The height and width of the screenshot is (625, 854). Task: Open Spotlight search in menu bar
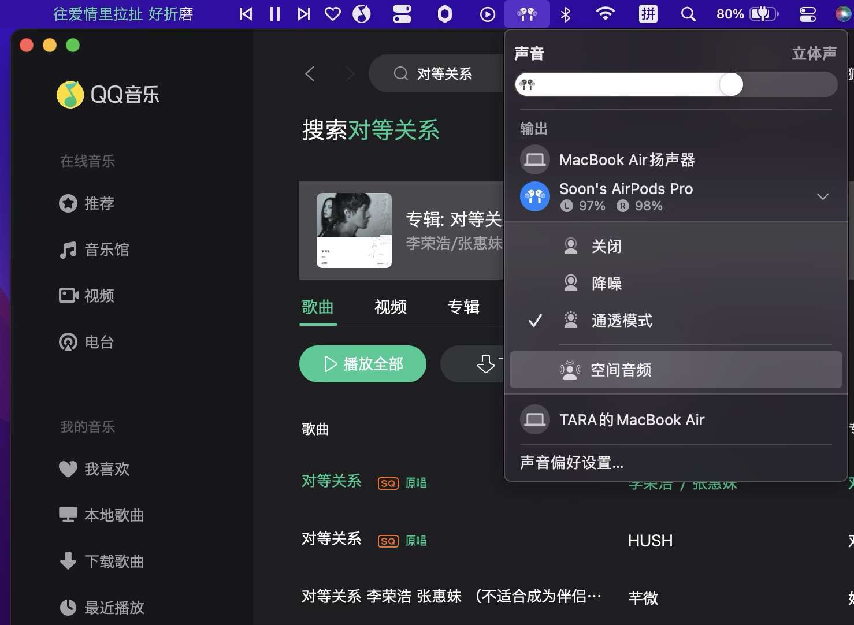[x=688, y=14]
